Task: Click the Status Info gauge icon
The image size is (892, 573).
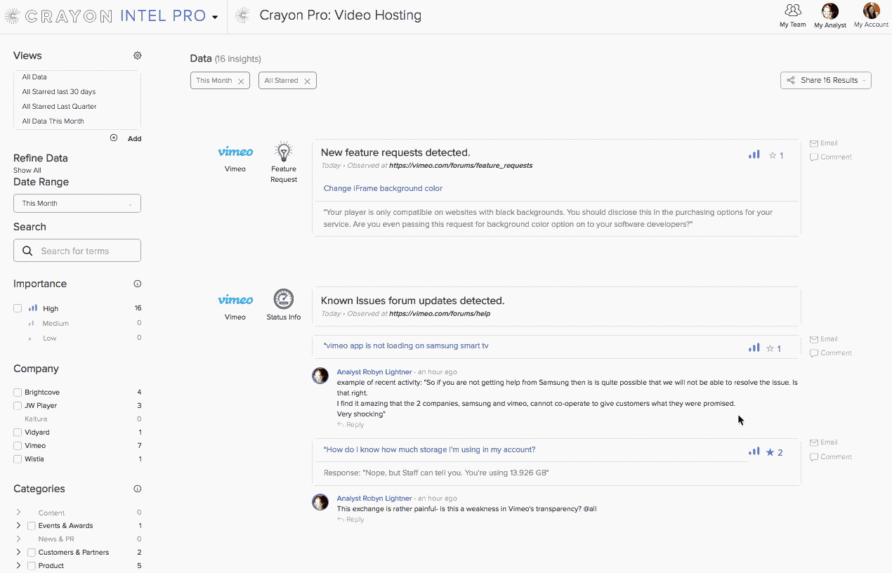Action: (284, 299)
